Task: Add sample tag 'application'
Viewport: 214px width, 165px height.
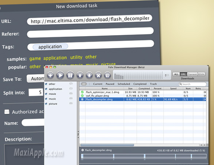Action: 55,58
